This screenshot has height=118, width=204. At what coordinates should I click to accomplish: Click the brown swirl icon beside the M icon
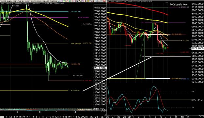[x=93, y=1]
